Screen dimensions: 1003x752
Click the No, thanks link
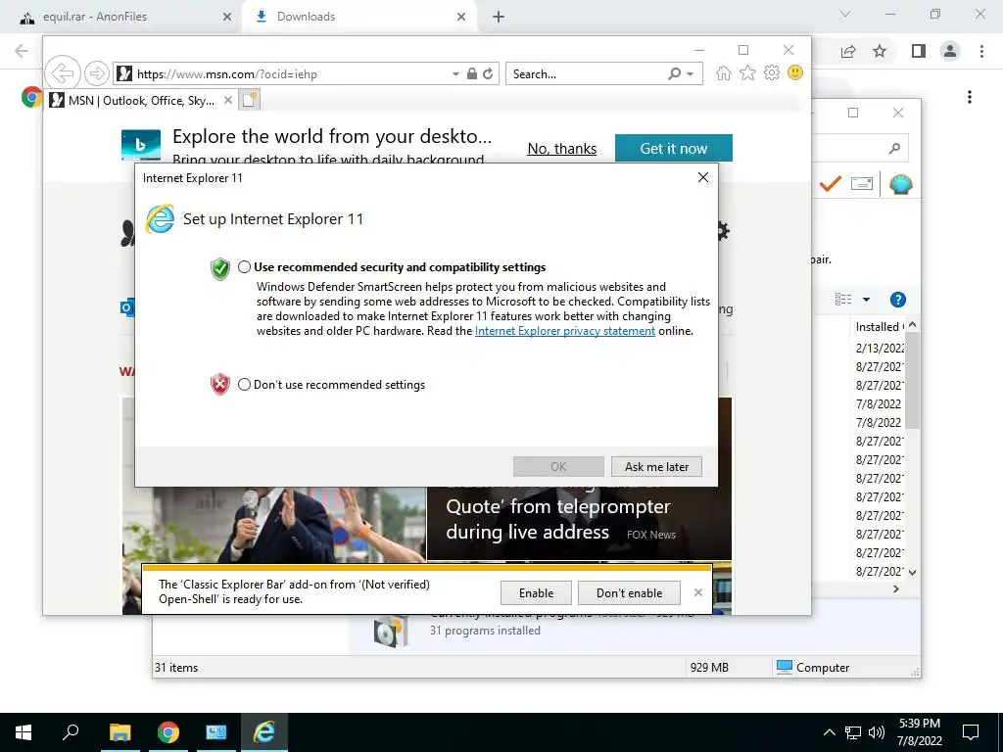[561, 149]
